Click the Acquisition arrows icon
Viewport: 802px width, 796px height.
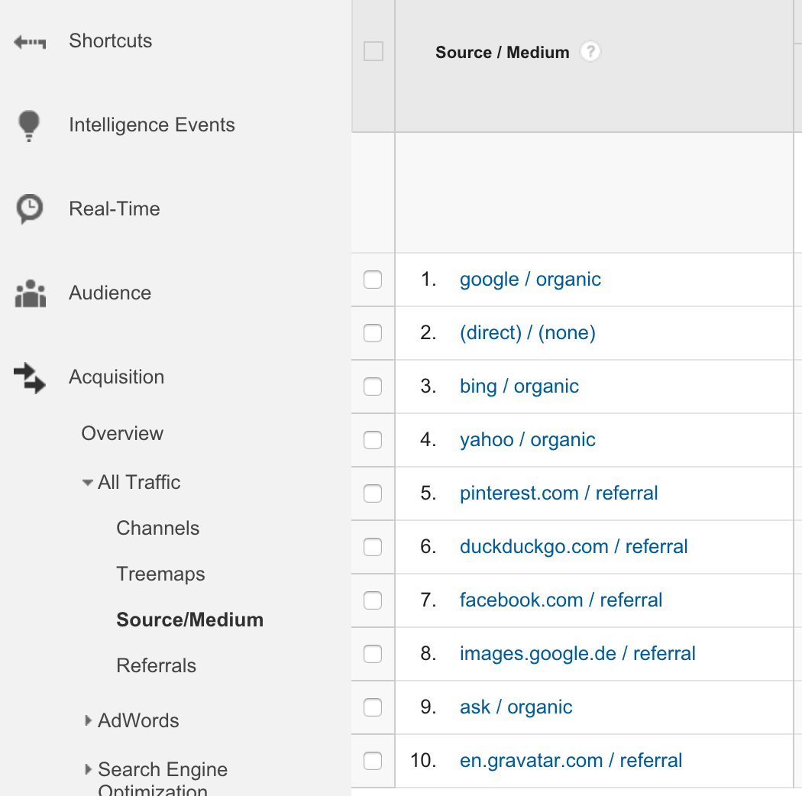pyautogui.click(x=30, y=379)
